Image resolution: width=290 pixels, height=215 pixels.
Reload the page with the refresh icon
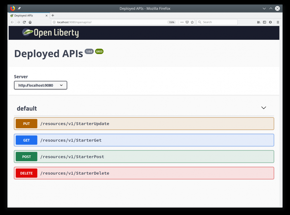(24, 22)
